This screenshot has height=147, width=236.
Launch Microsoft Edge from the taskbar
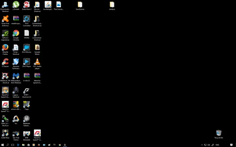click(18, 145)
